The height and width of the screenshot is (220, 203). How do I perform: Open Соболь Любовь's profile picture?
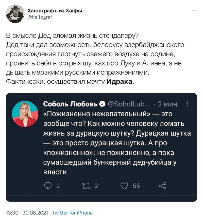coord(25,114)
